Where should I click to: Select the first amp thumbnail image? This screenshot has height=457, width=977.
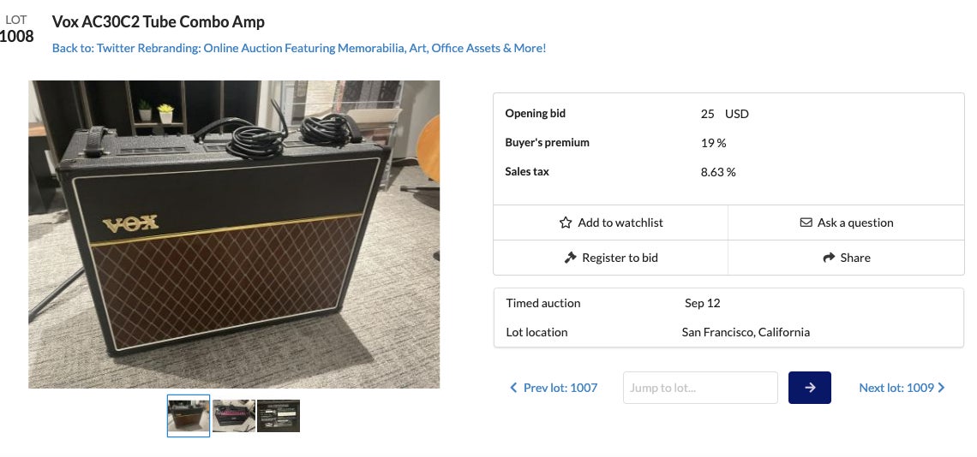click(x=189, y=416)
